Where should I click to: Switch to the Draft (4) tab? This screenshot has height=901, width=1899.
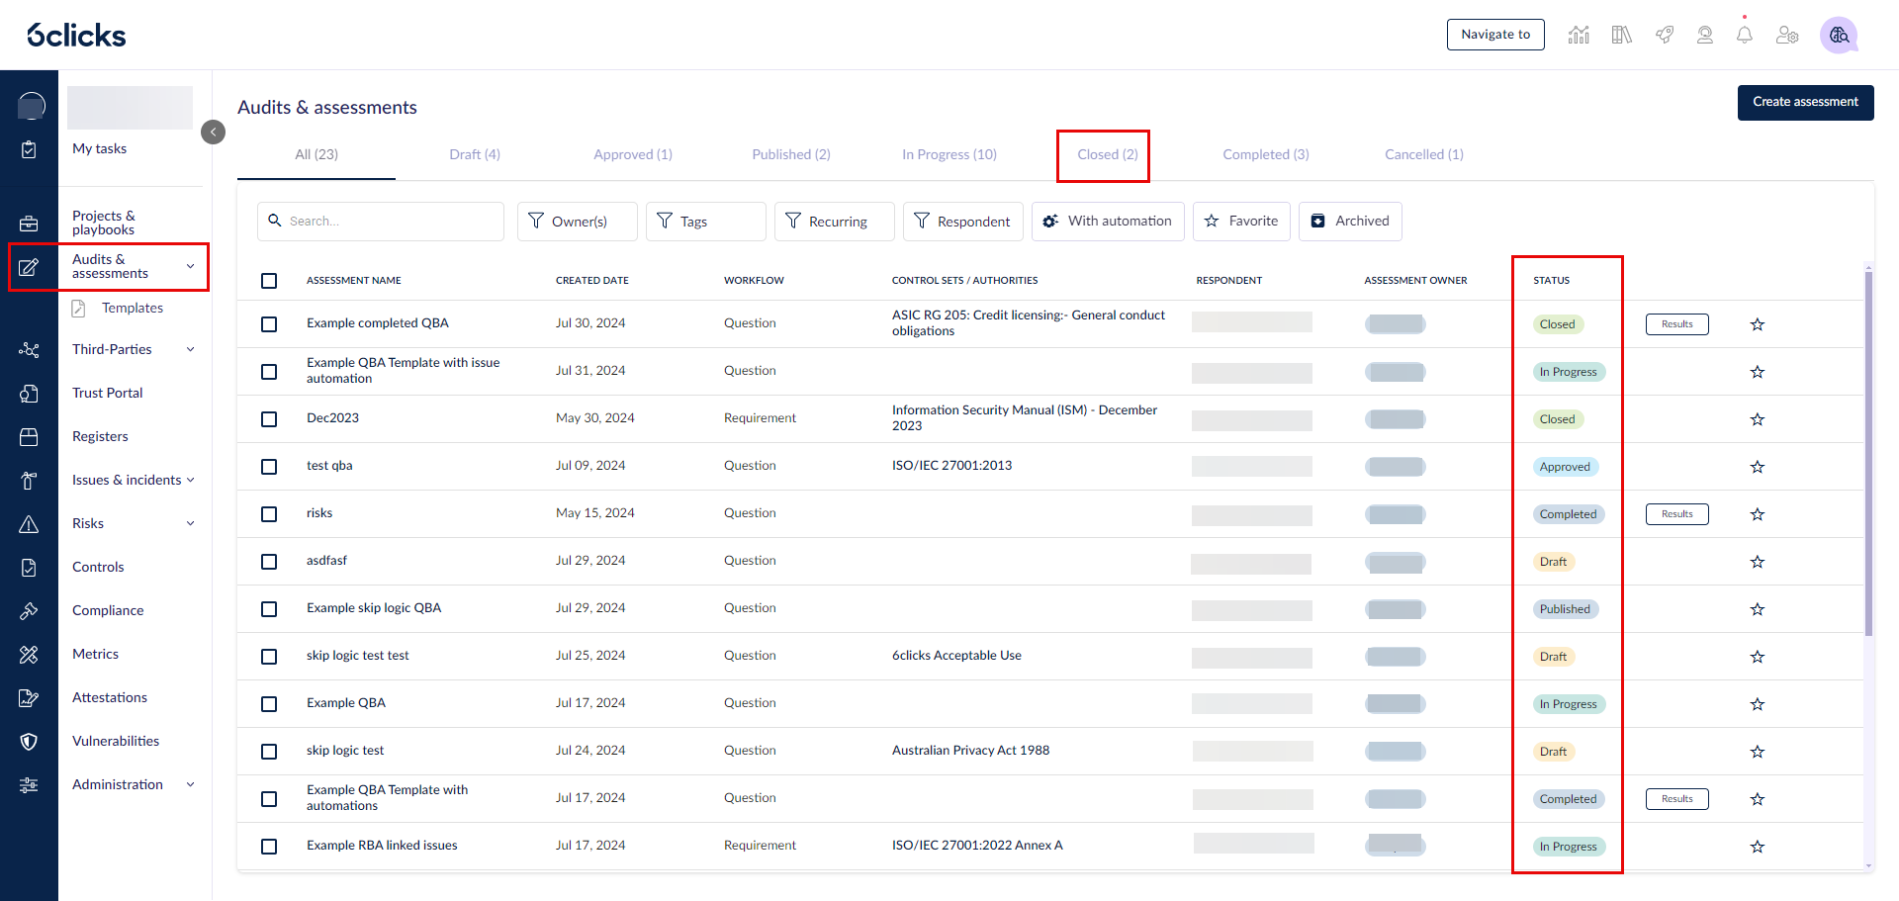tap(475, 154)
